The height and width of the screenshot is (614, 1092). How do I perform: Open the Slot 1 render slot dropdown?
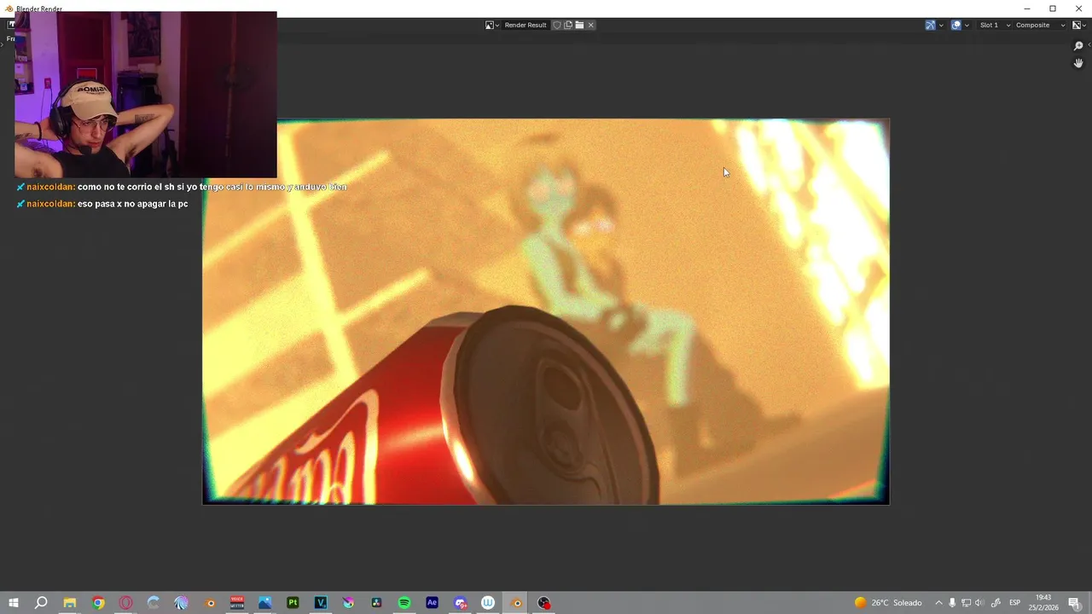tap(995, 25)
